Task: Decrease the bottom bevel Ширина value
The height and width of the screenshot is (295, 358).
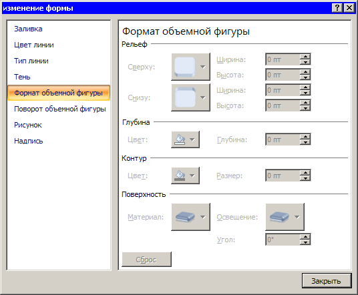Action: tap(305, 93)
